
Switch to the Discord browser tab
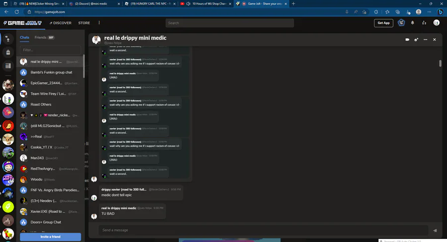coord(95,3)
